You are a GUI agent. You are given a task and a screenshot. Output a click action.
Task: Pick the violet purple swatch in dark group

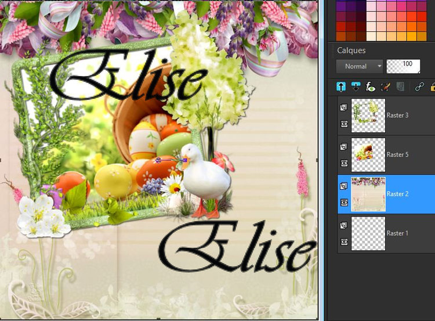[340, 6]
